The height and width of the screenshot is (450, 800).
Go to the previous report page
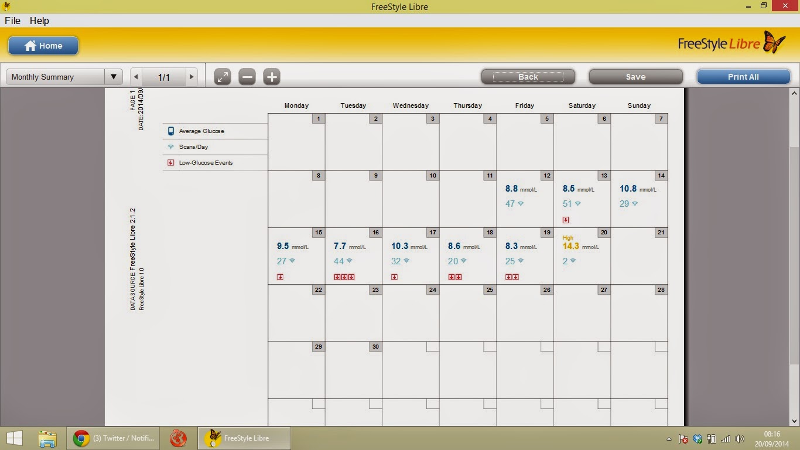click(136, 77)
